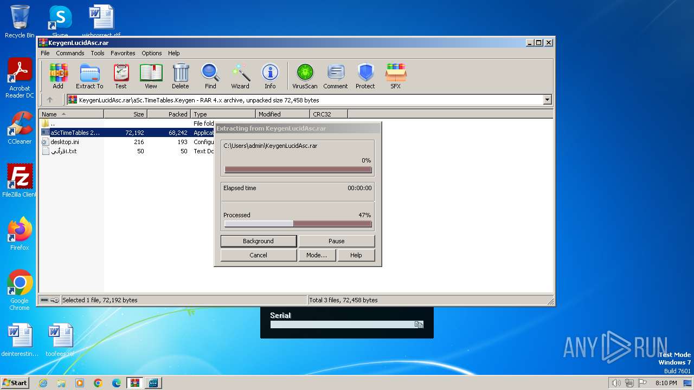
Task: Open the Help menu
Action: [x=173, y=53]
